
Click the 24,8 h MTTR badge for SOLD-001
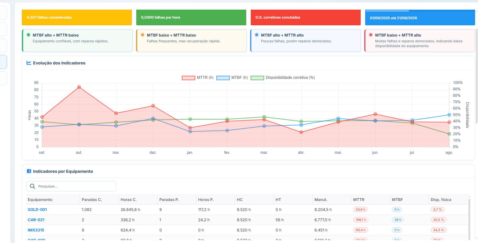[360, 210]
